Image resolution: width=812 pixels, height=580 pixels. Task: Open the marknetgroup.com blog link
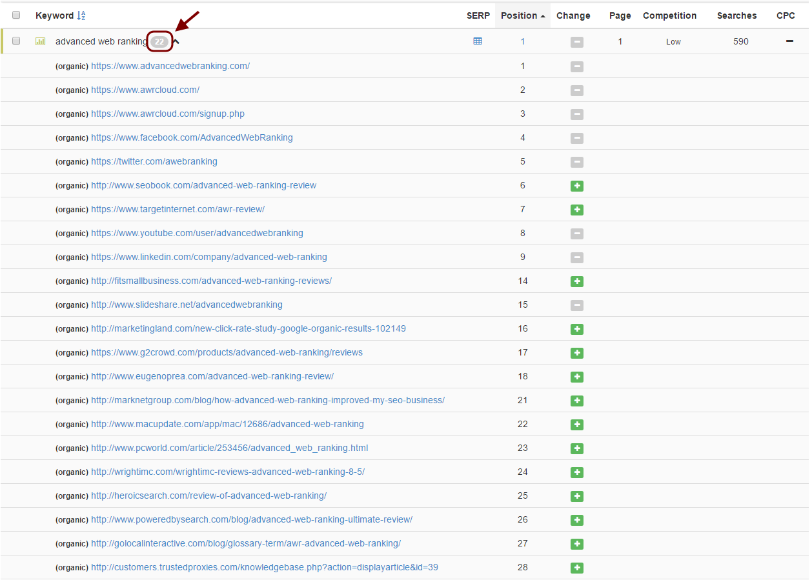(x=268, y=400)
